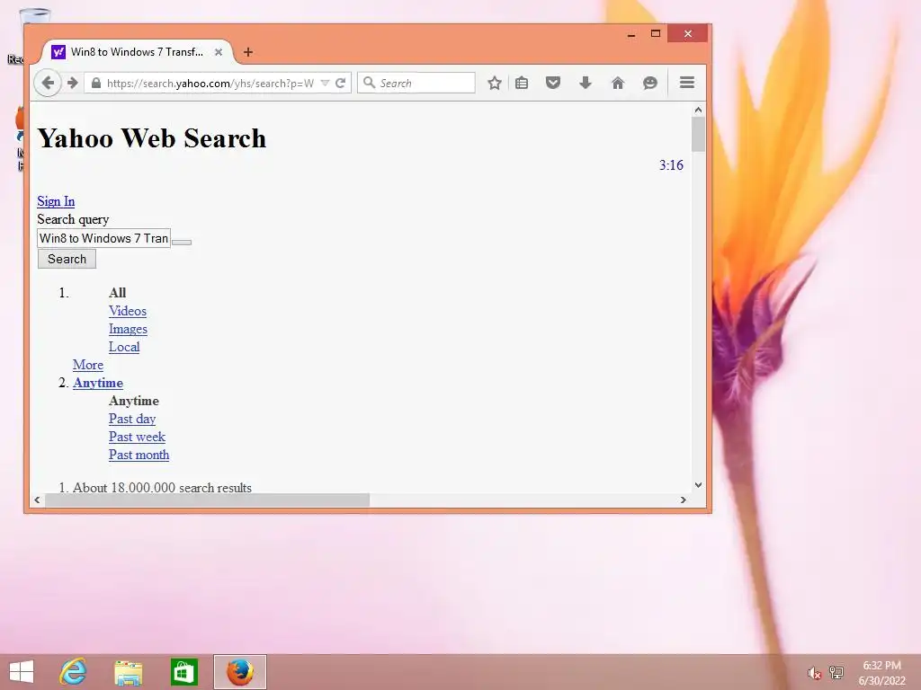Save page to Pocket icon
Screen dimensions: 921x690
tap(553, 83)
